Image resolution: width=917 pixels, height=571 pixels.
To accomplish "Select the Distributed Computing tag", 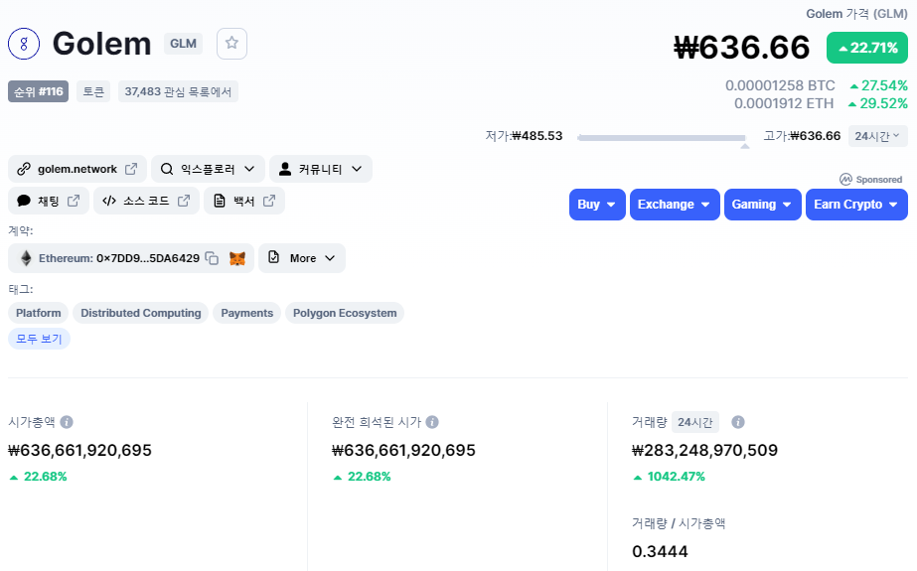I will point(140,313).
